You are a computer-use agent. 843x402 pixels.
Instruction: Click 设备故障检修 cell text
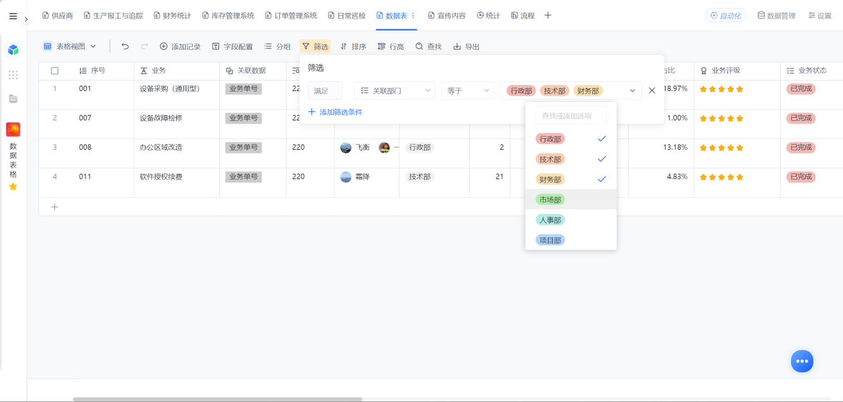tap(161, 118)
